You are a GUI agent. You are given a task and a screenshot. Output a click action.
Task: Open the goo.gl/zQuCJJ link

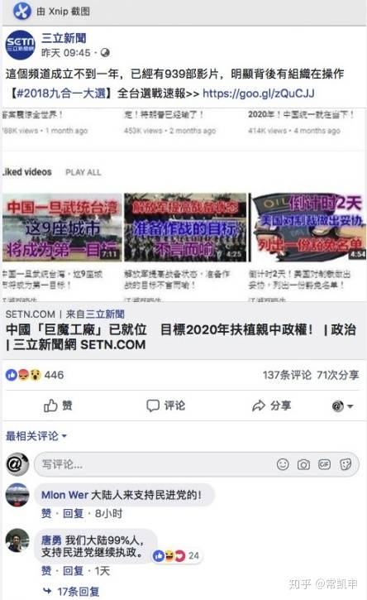259,93
